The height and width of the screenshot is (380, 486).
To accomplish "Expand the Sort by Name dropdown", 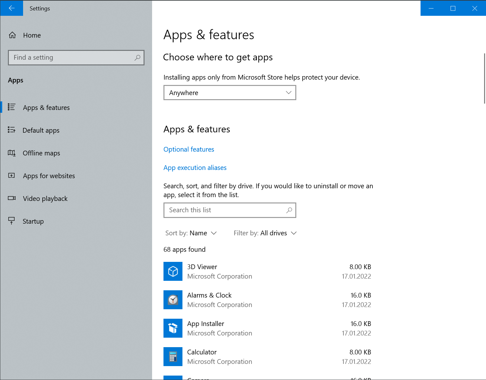I will 191,233.
